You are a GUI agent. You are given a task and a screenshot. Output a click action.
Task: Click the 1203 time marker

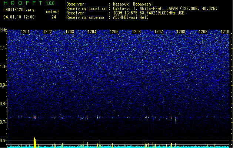[x=70, y=32]
